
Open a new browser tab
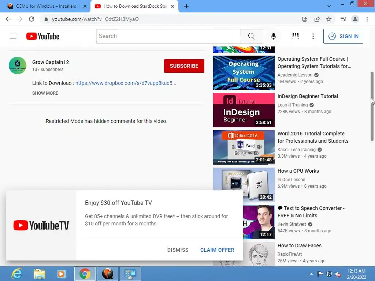186,6
